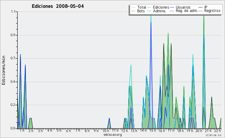Click the 'Ediciones/min' y-axis label
225x138 pixels.
(x=3, y=70)
